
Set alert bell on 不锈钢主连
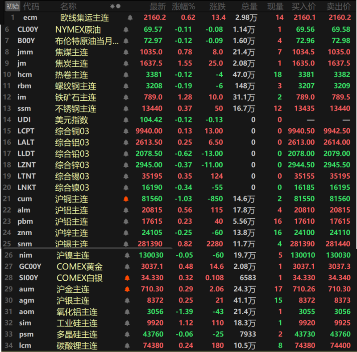click(126, 108)
